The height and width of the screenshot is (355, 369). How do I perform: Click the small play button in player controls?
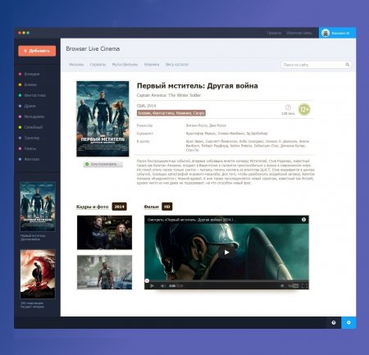[153, 286]
